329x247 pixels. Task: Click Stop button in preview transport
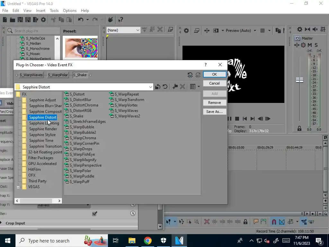(x=237, y=119)
